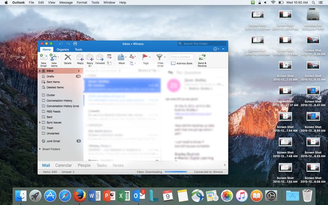Switch to the Organize ribbon tab
This screenshot has height=205, width=328.
pos(63,49)
